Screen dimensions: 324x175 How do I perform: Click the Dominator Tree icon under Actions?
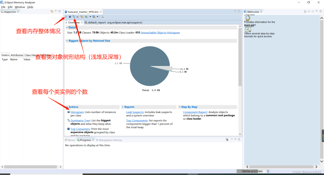pyautogui.click(x=68, y=120)
